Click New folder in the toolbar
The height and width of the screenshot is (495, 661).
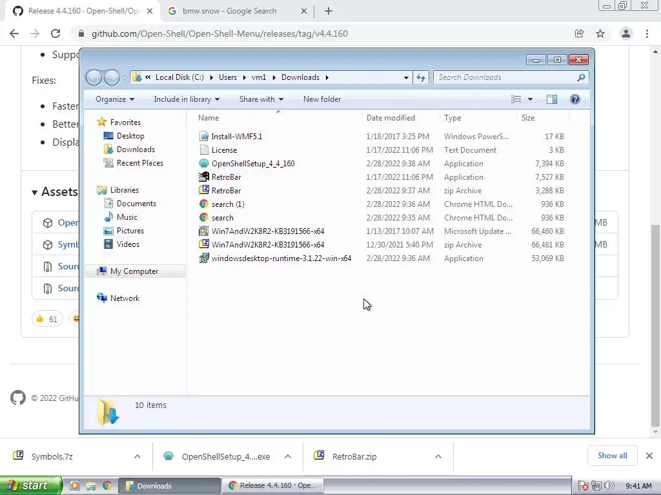322,99
